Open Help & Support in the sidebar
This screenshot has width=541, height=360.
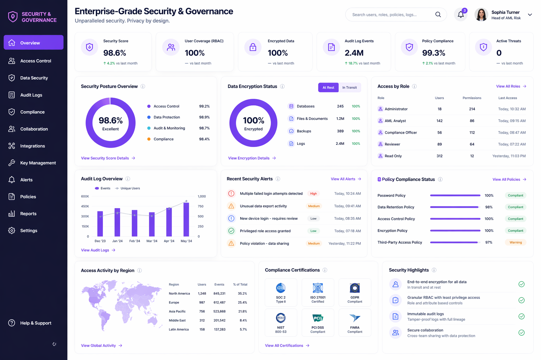coord(33,323)
